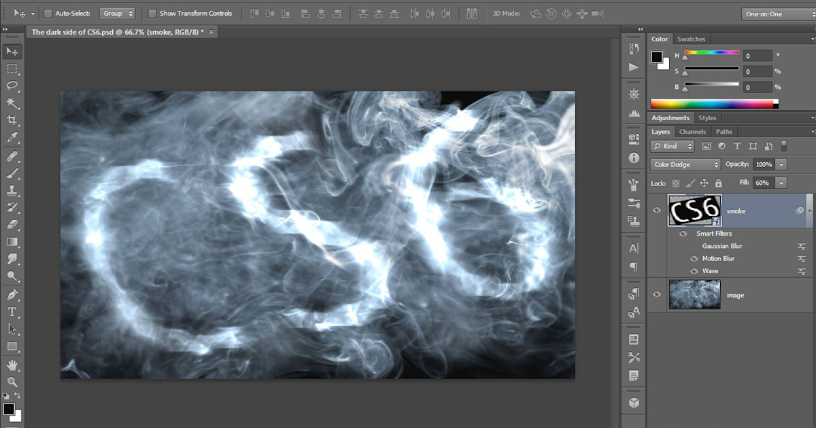Click the Fill 60% field

pyautogui.click(x=763, y=183)
